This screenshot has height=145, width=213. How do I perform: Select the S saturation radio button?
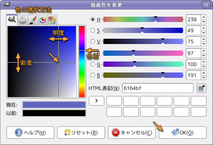(x=93, y=30)
